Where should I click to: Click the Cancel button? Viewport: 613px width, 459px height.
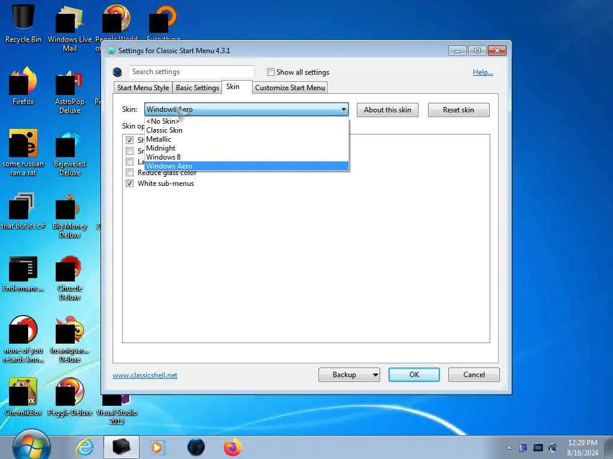(474, 375)
